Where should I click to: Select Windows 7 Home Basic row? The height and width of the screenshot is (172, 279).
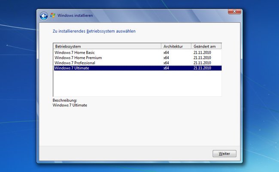pyautogui.click(x=138, y=52)
